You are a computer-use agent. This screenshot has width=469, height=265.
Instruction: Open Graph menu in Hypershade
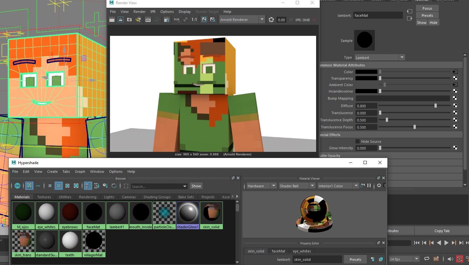coord(80,172)
